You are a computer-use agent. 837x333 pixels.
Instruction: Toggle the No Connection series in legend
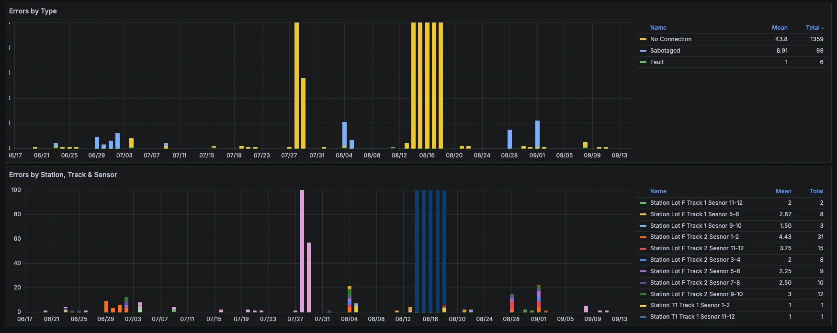671,39
